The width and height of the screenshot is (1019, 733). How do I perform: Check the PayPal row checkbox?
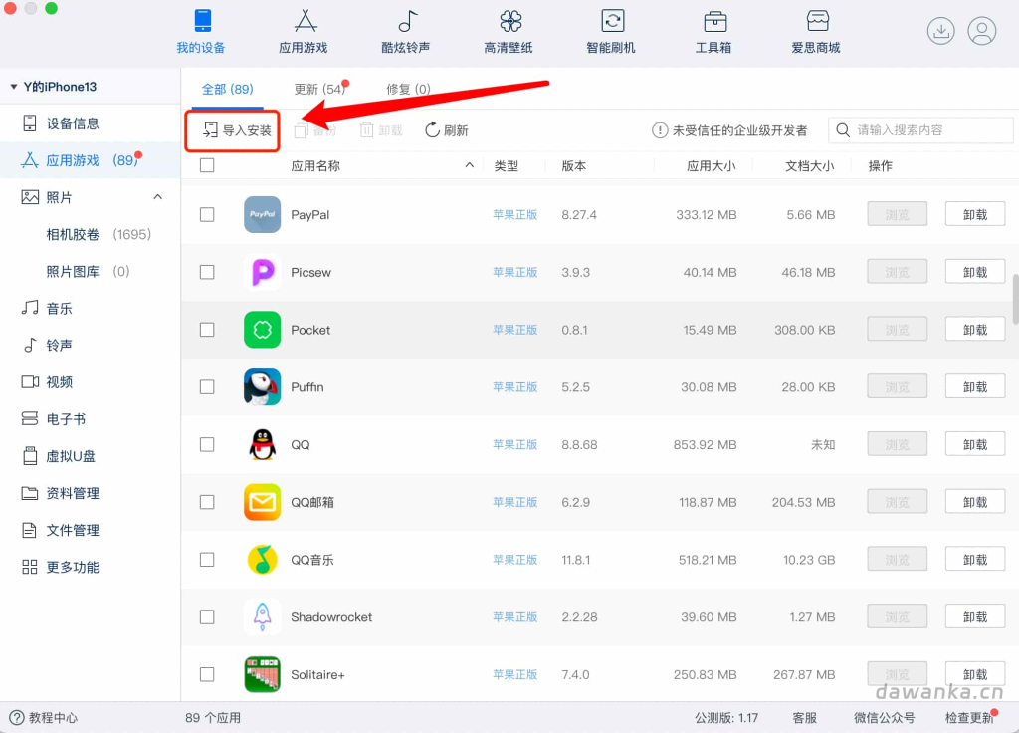tap(207, 215)
